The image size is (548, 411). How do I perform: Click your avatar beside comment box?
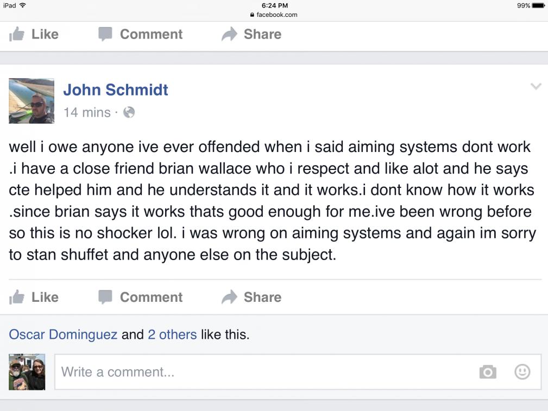[27, 372]
